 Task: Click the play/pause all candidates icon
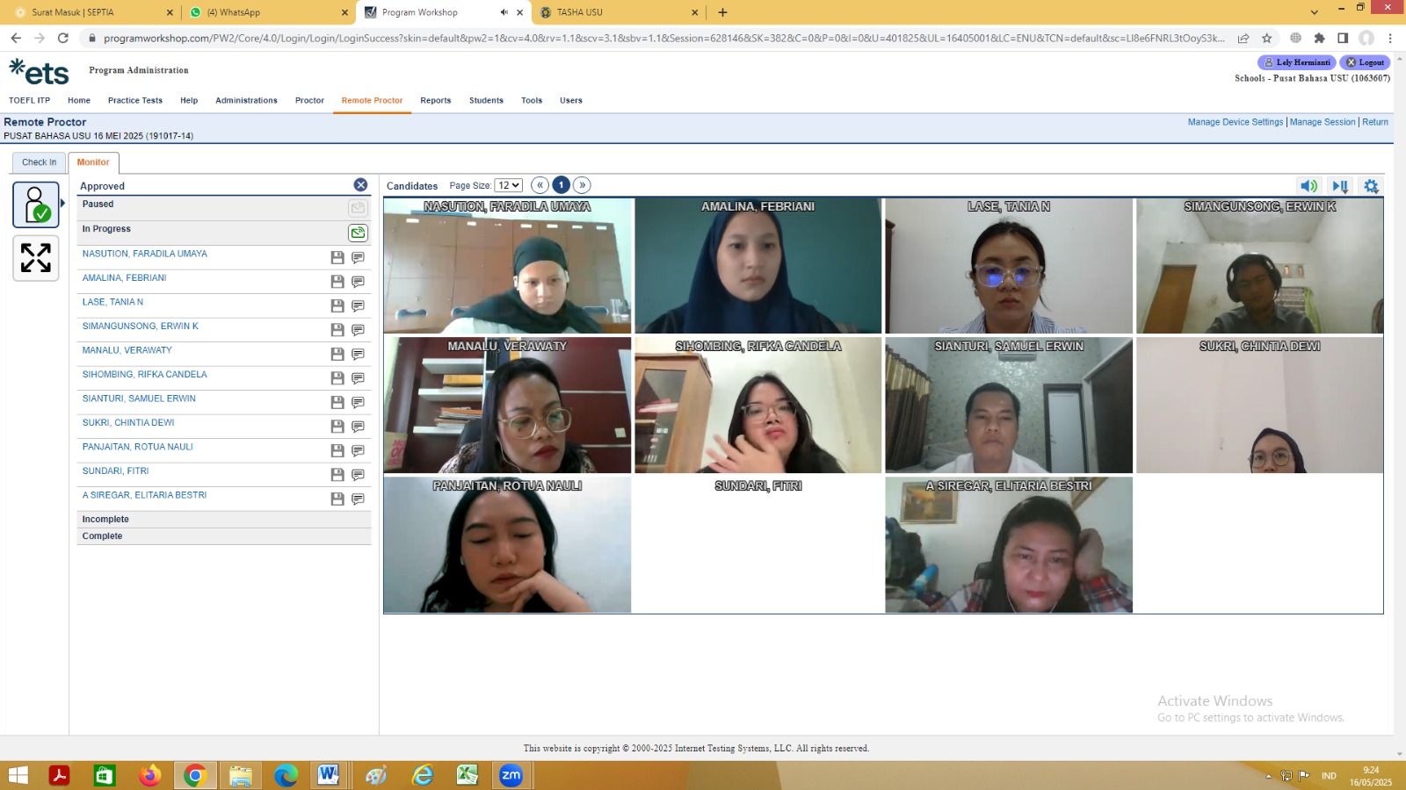pyautogui.click(x=1340, y=186)
